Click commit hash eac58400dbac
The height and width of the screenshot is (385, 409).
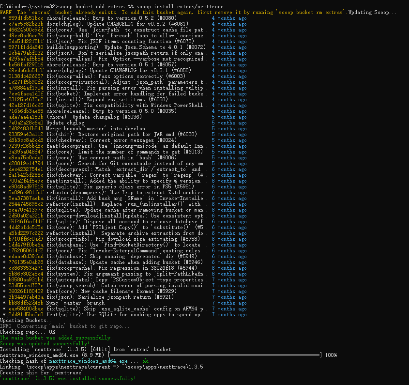click(x=26, y=308)
